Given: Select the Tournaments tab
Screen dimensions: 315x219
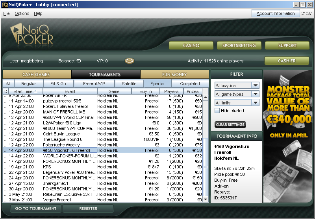Looking at the screenshot, I should [x=106, y=74].
